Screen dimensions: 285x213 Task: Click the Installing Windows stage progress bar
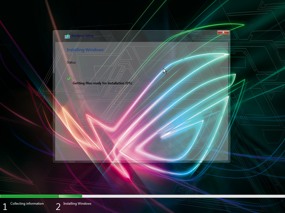[x=171, y=196]
